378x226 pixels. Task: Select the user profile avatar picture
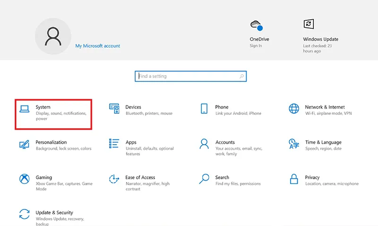(x=53, y=36)
